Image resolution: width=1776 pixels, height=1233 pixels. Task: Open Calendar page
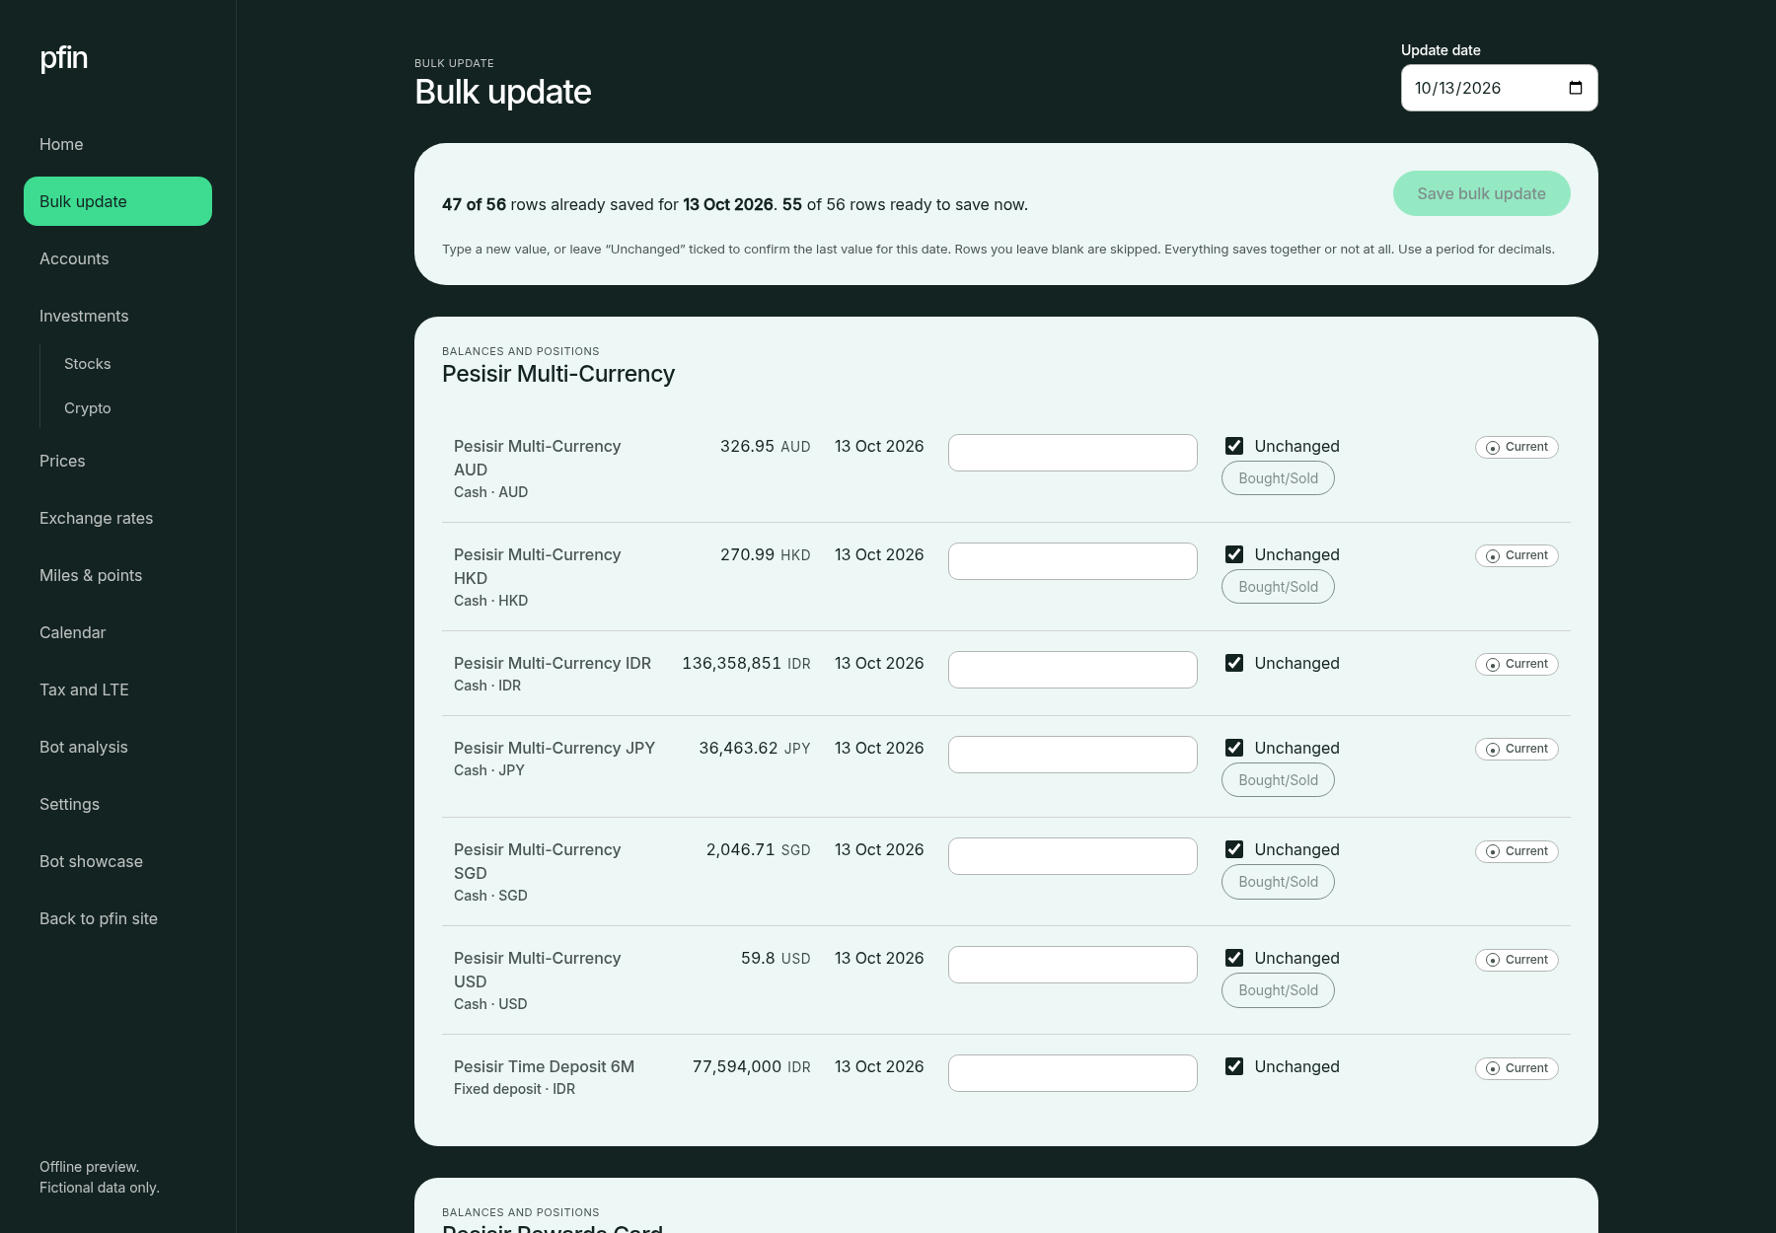pos(117,632)
